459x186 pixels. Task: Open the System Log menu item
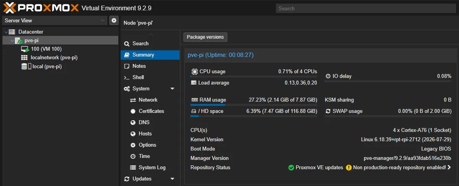click(150, 168)
